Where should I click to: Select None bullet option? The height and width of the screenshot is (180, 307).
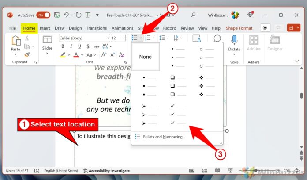pyautogui.click(x=146, y=57)
